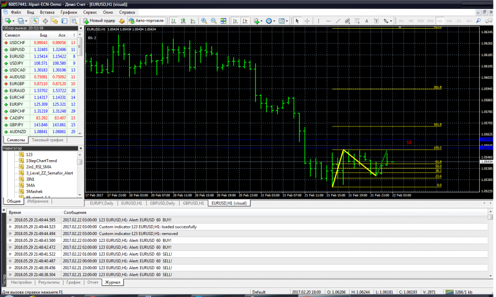Toggle the Terminal window icon
The width and height of the screenshot is (496, 297).
(x=64, y=21)
